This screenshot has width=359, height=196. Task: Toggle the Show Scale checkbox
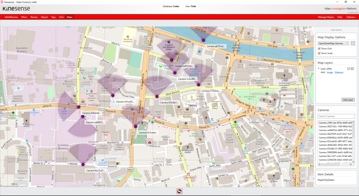coord(319,53)
